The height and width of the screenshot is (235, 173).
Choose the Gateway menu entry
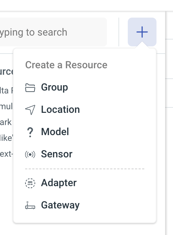pos(85,205)
